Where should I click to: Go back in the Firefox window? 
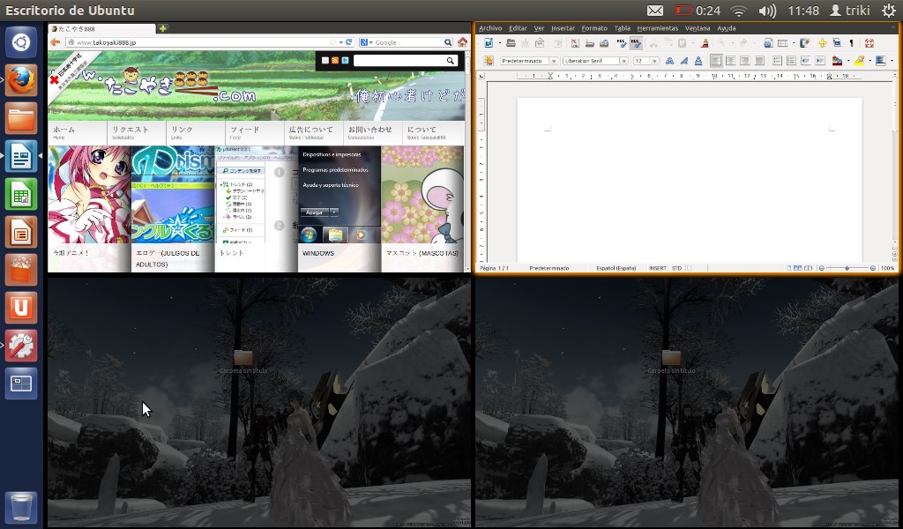tap(56, 42)
